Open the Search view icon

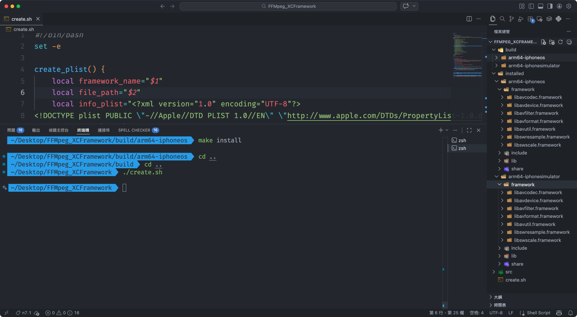[x=502, y=19]
